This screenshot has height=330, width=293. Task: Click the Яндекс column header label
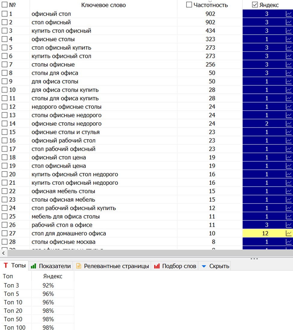(x=269, y=5)
